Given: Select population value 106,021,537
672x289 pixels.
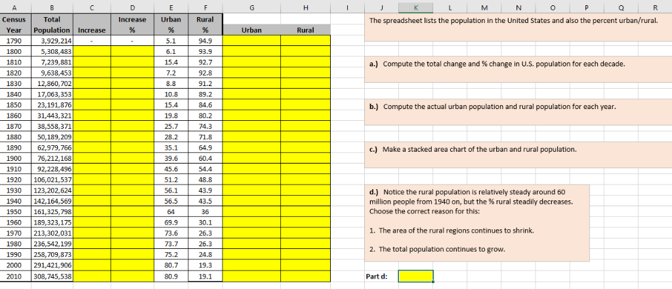Looking at the screenshot, I should [52, 180].
